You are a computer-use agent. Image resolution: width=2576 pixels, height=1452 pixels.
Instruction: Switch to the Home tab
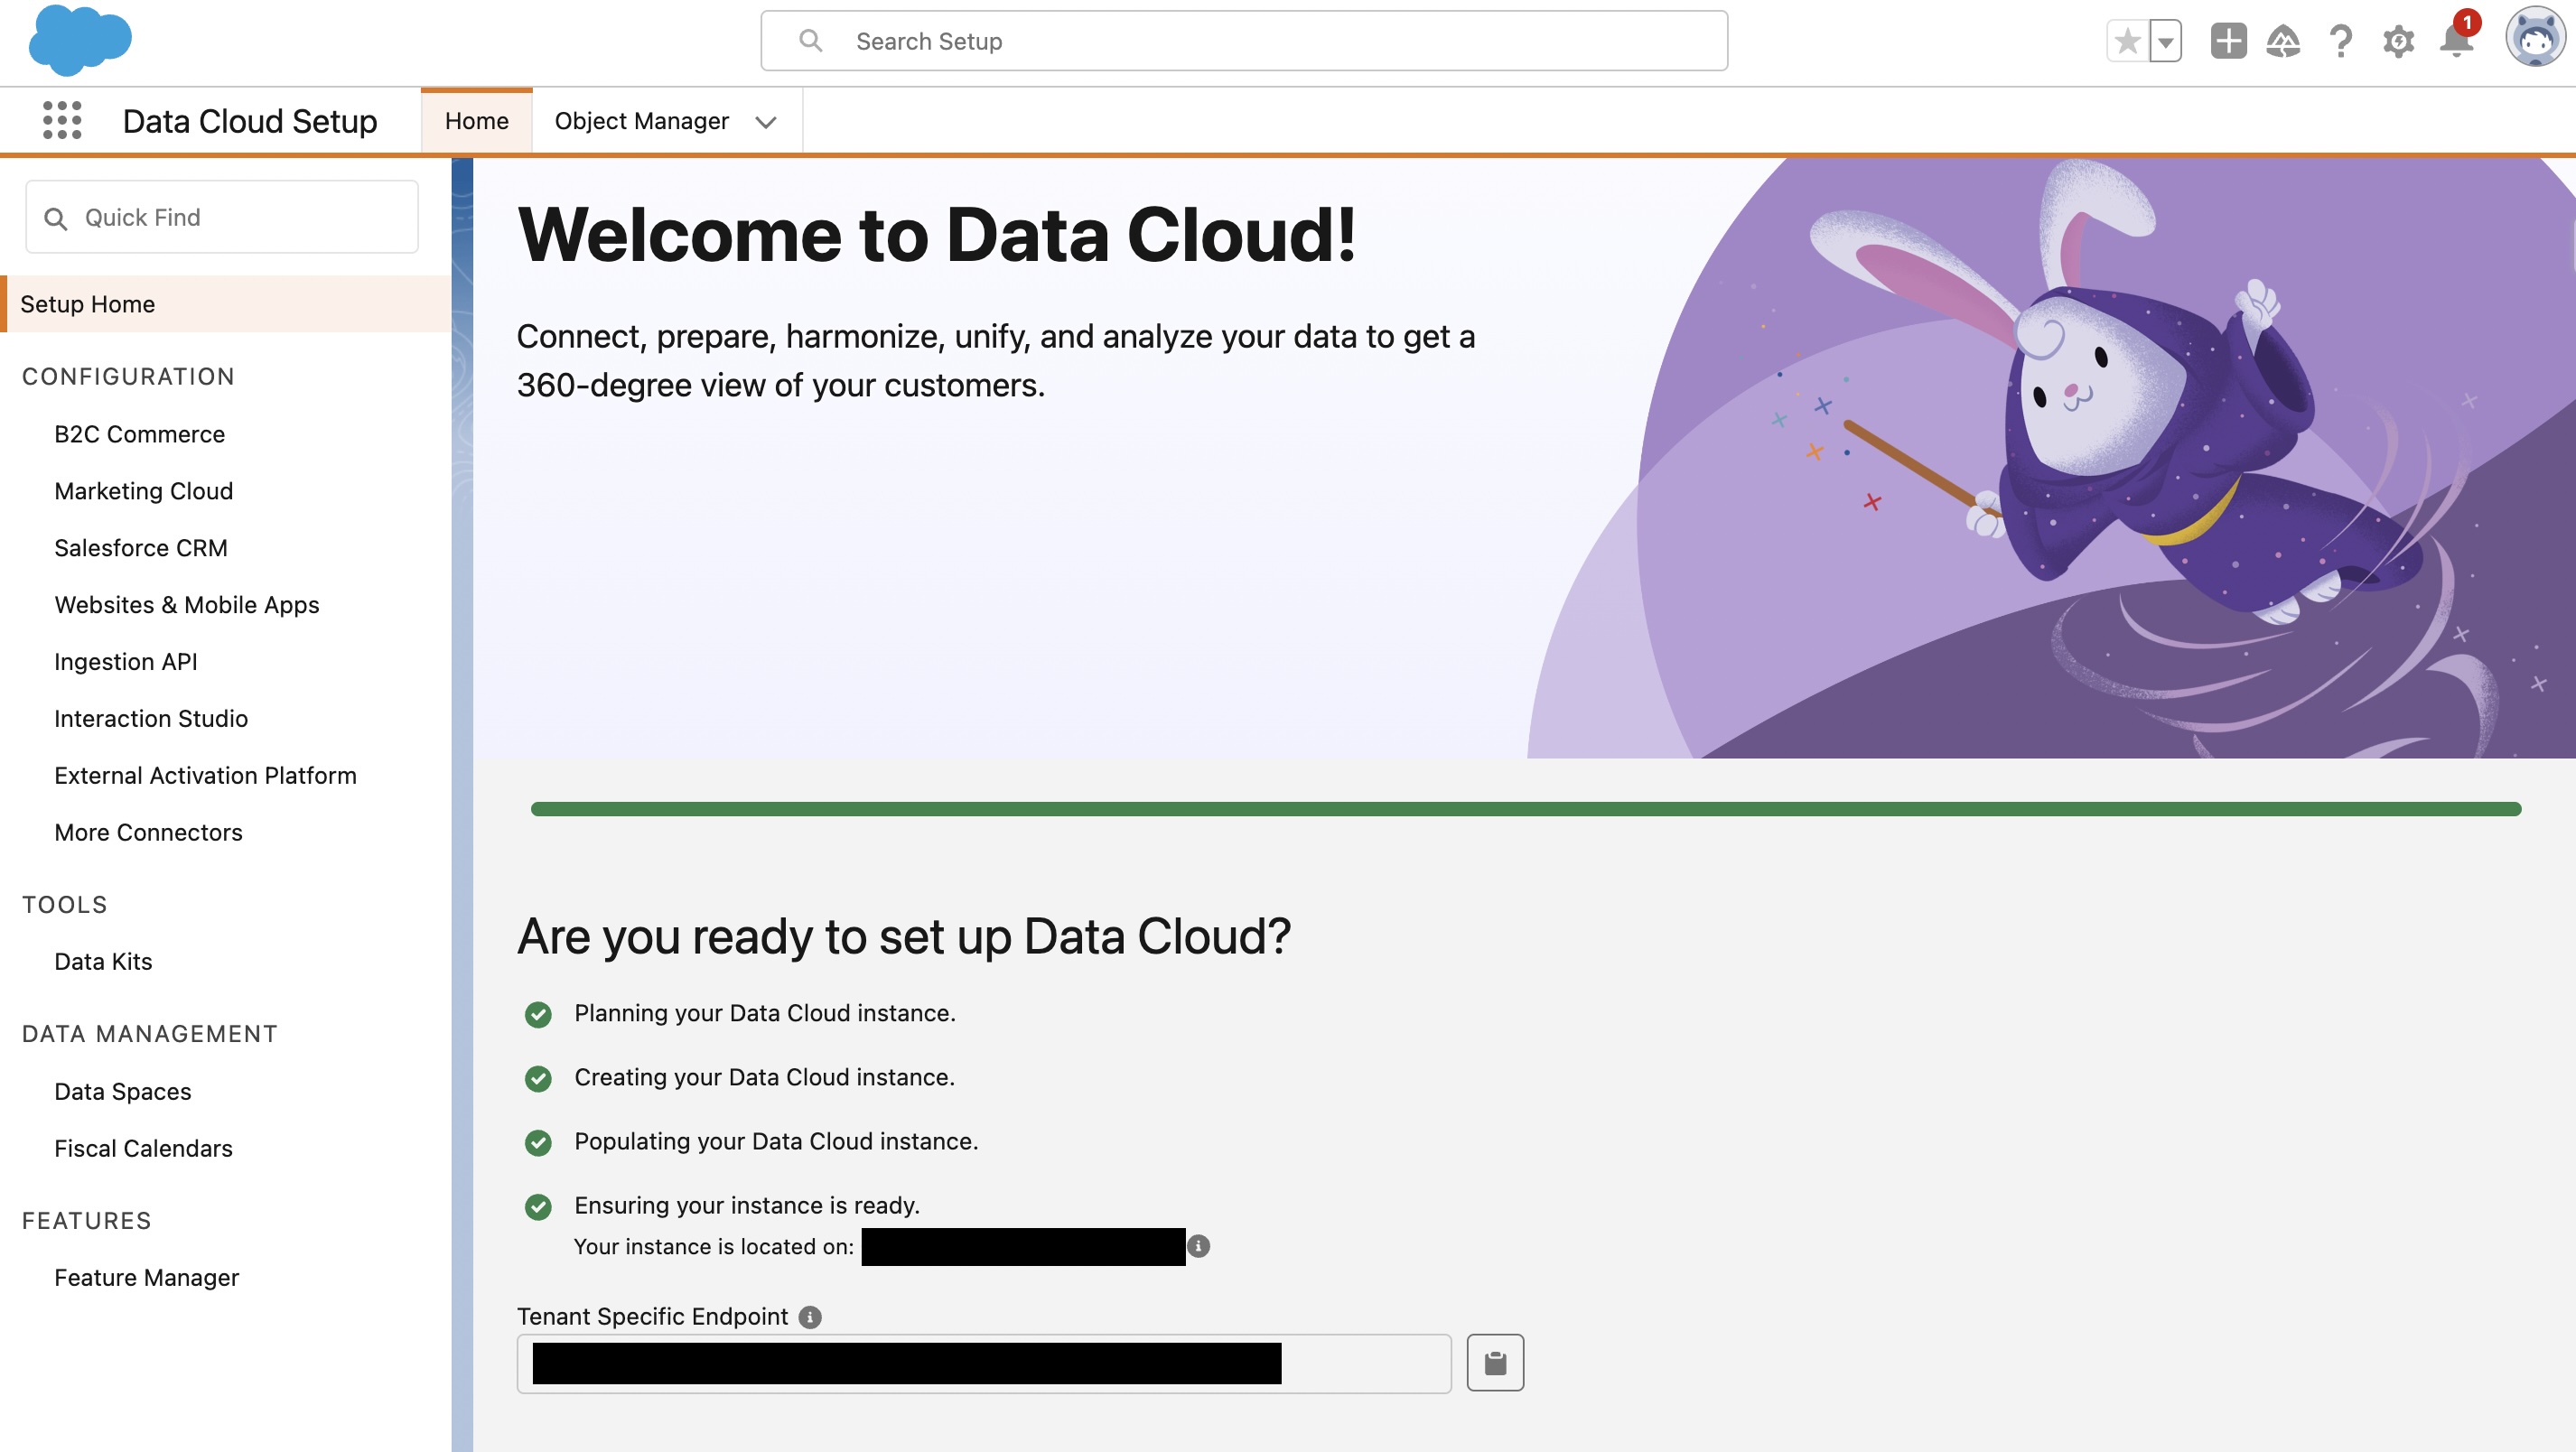pyautogui.click(x=477, y=121)
